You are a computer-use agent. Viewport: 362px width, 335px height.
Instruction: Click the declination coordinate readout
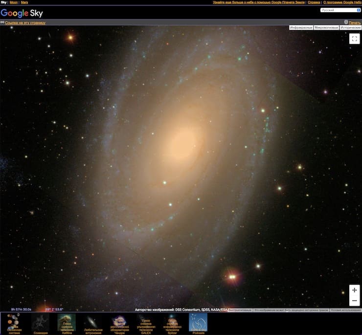[54, 310]
